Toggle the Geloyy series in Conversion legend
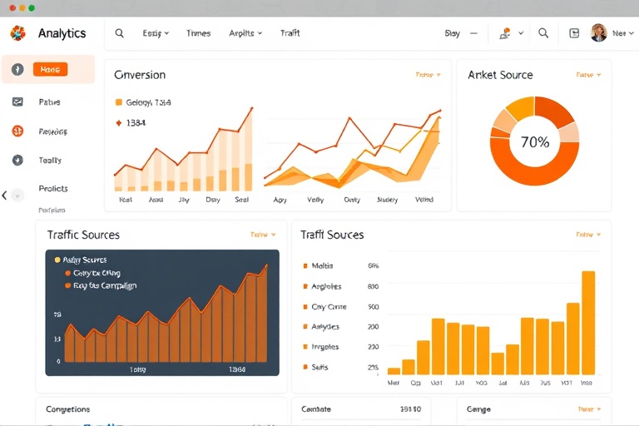Viewport: 639px width, 426px height. [x=118, y=103]
